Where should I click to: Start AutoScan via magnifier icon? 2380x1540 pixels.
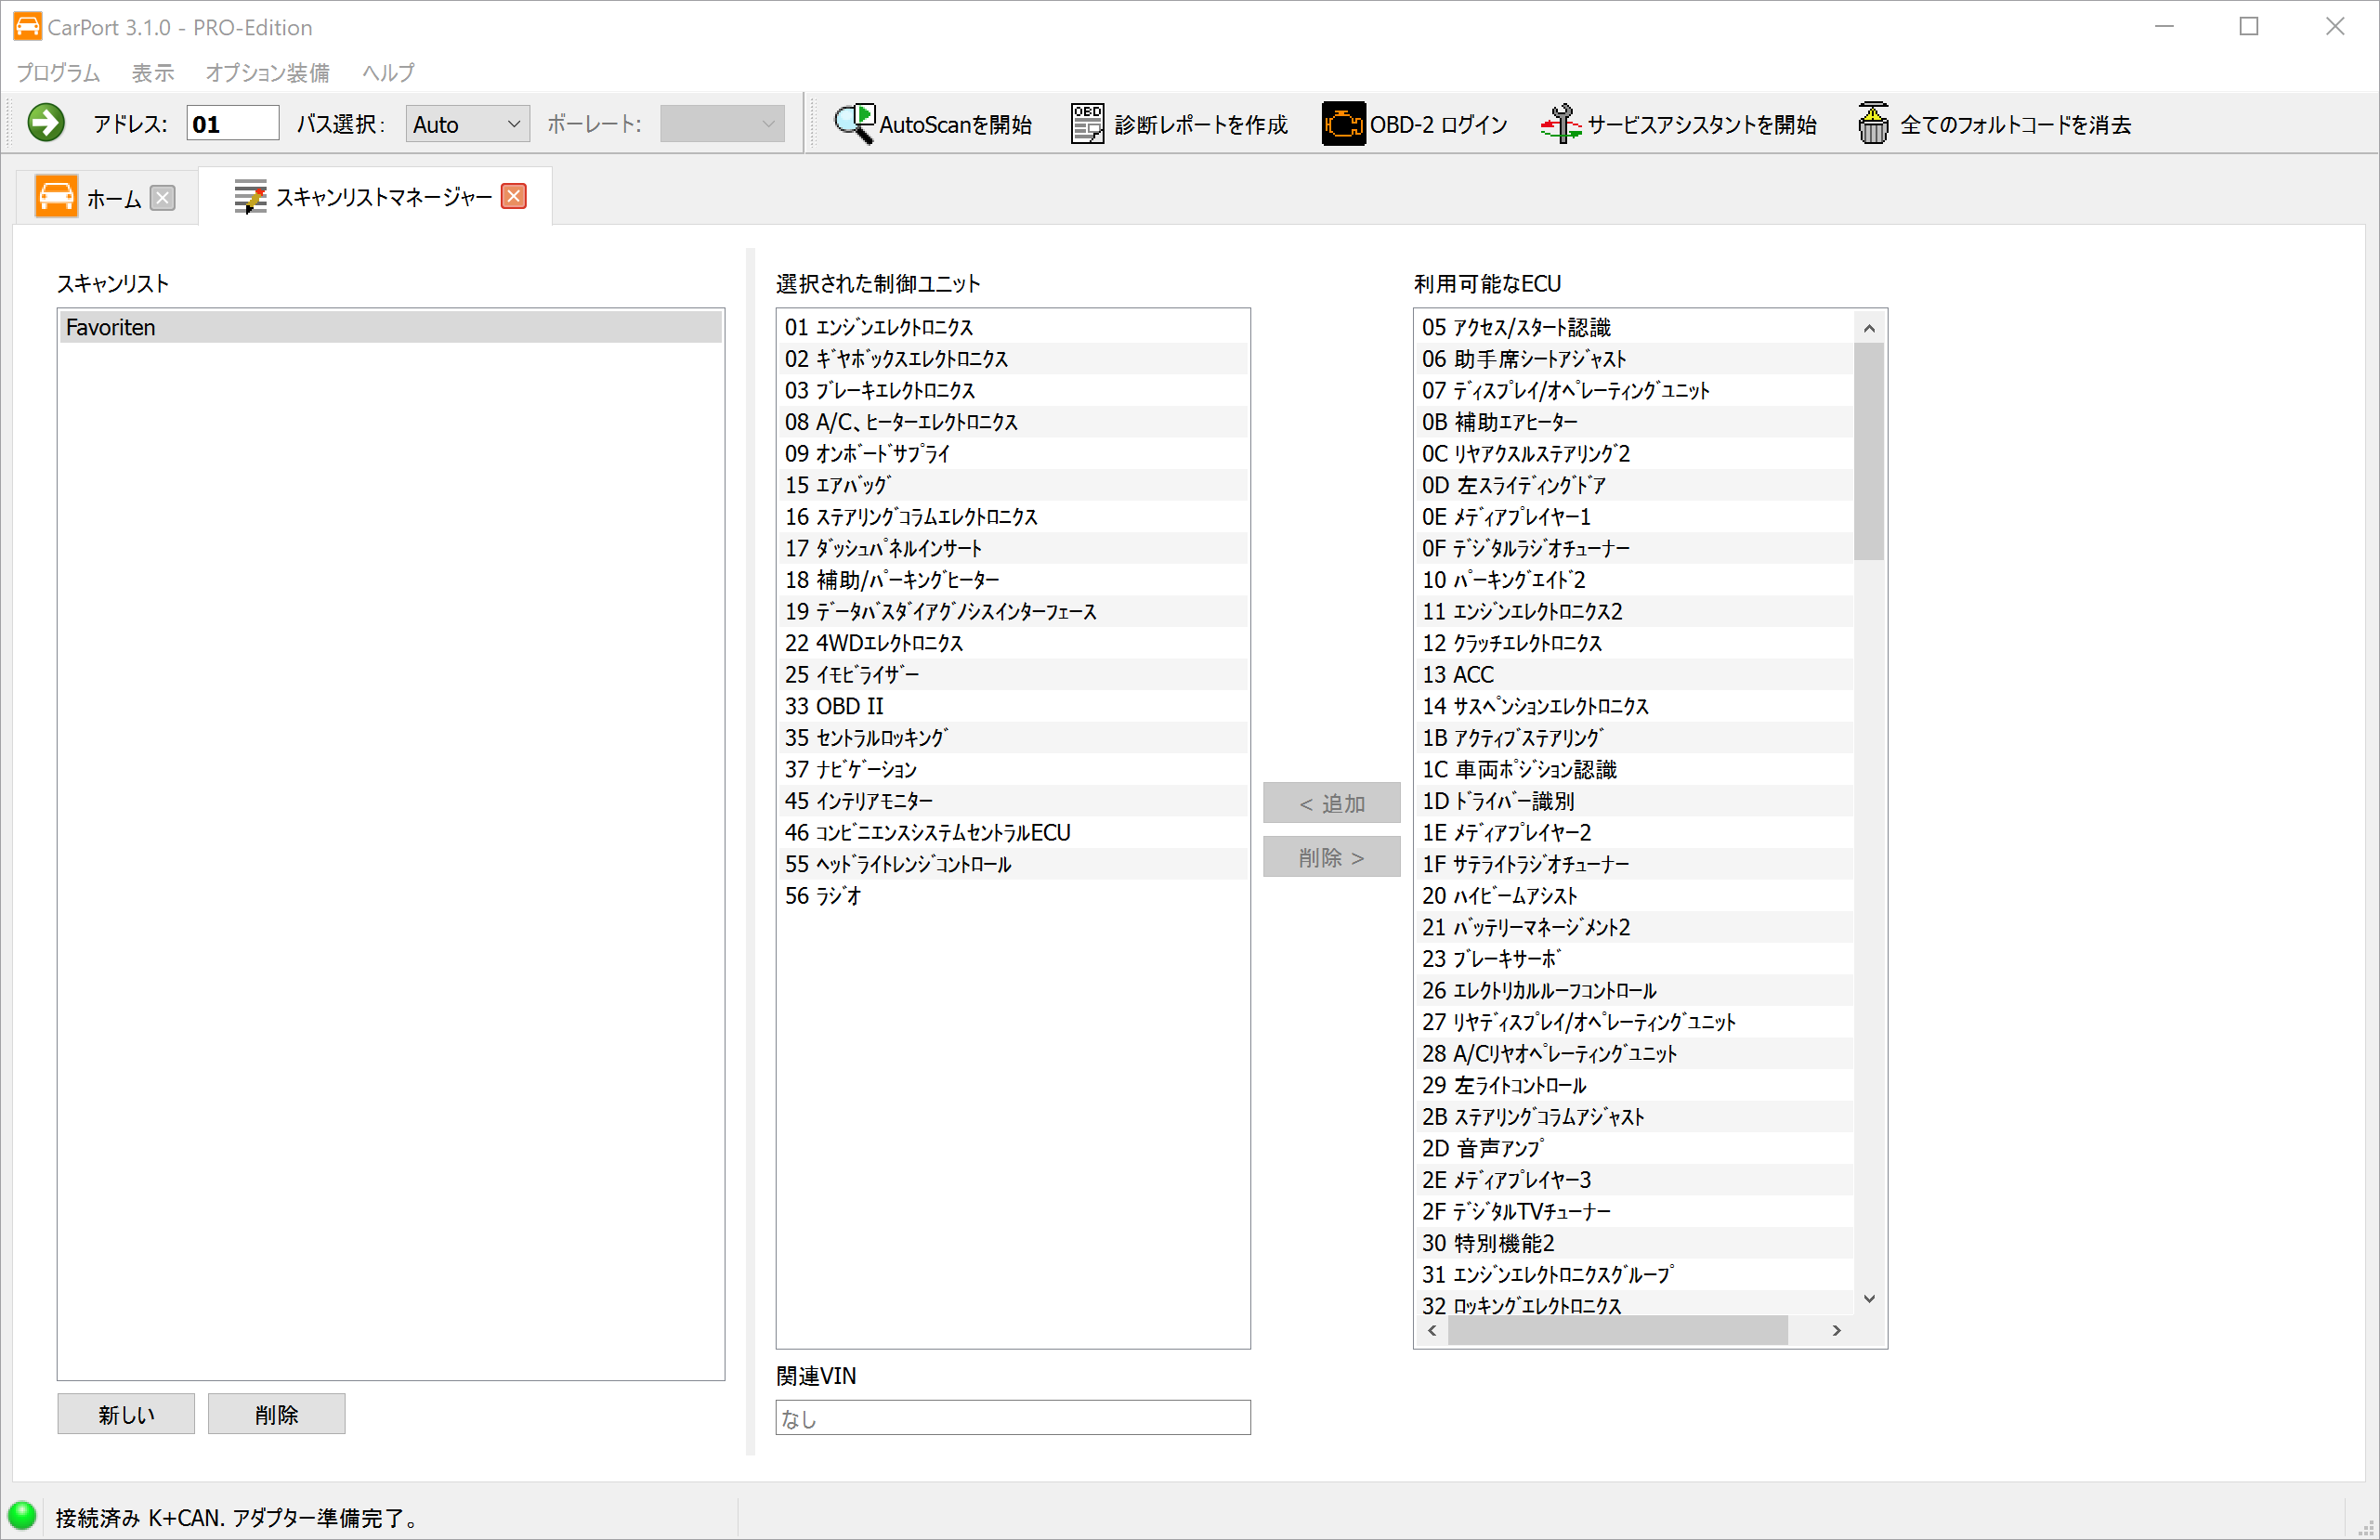(x=854, y=123)
